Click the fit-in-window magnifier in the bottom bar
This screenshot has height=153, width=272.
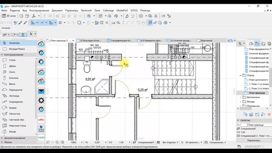pyautogui.click(x=62, y=142)
